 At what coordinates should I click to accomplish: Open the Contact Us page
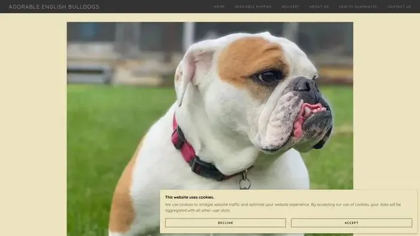coord(399,7)
